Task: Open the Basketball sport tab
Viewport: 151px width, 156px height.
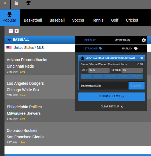Action: point(33,20)
